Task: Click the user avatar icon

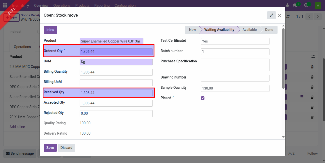Action: tap(318, 6)
